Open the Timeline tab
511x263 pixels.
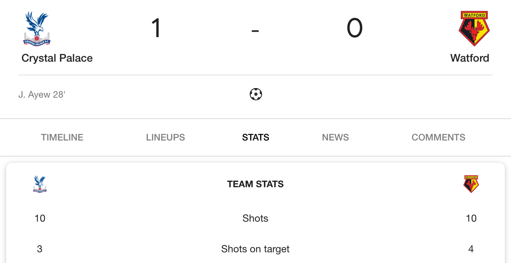[x=62, y=137]
